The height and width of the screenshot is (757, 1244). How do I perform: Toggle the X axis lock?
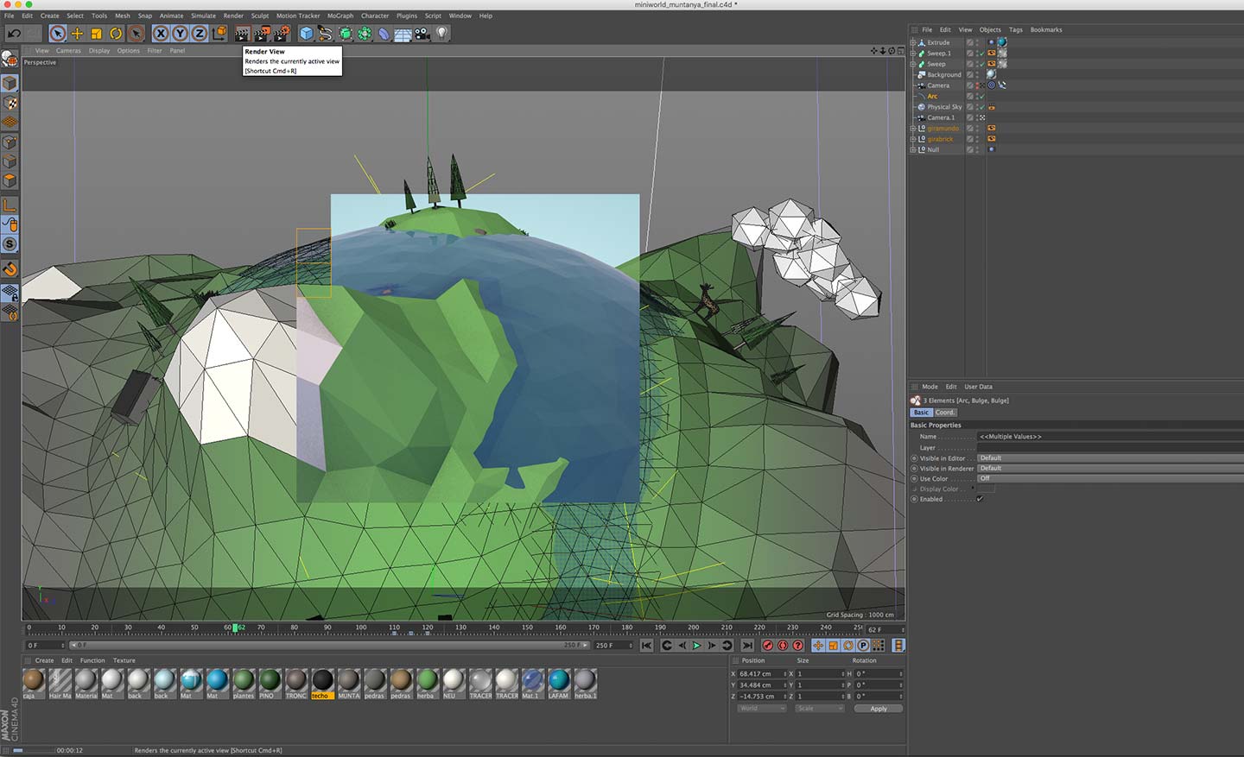pyautogui.click(x=161, y=34)
